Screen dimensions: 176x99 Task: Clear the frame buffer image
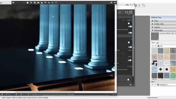[x=42, y=2]
